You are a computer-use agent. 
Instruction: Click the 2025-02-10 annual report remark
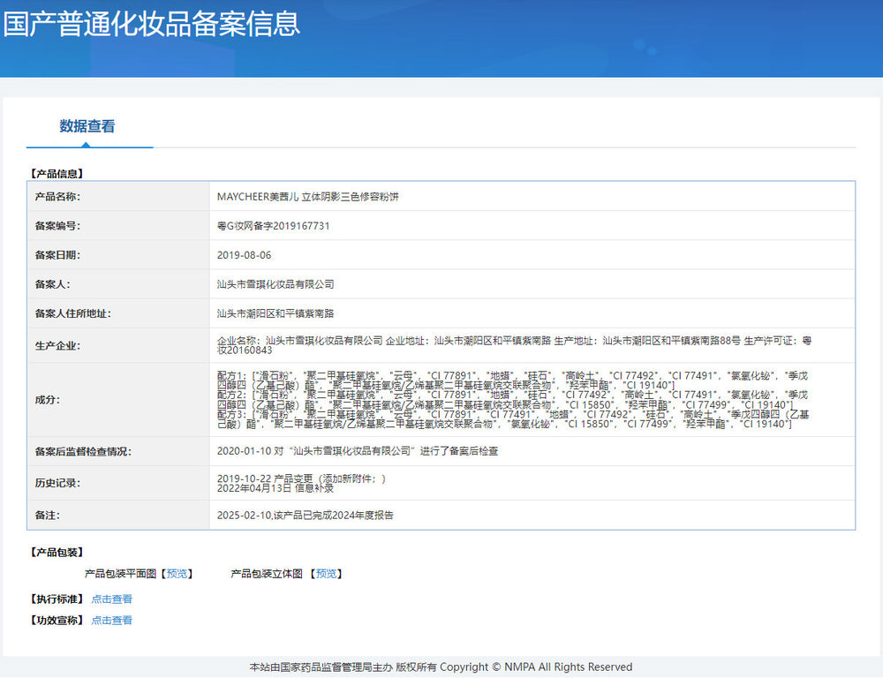coord(306,516)
